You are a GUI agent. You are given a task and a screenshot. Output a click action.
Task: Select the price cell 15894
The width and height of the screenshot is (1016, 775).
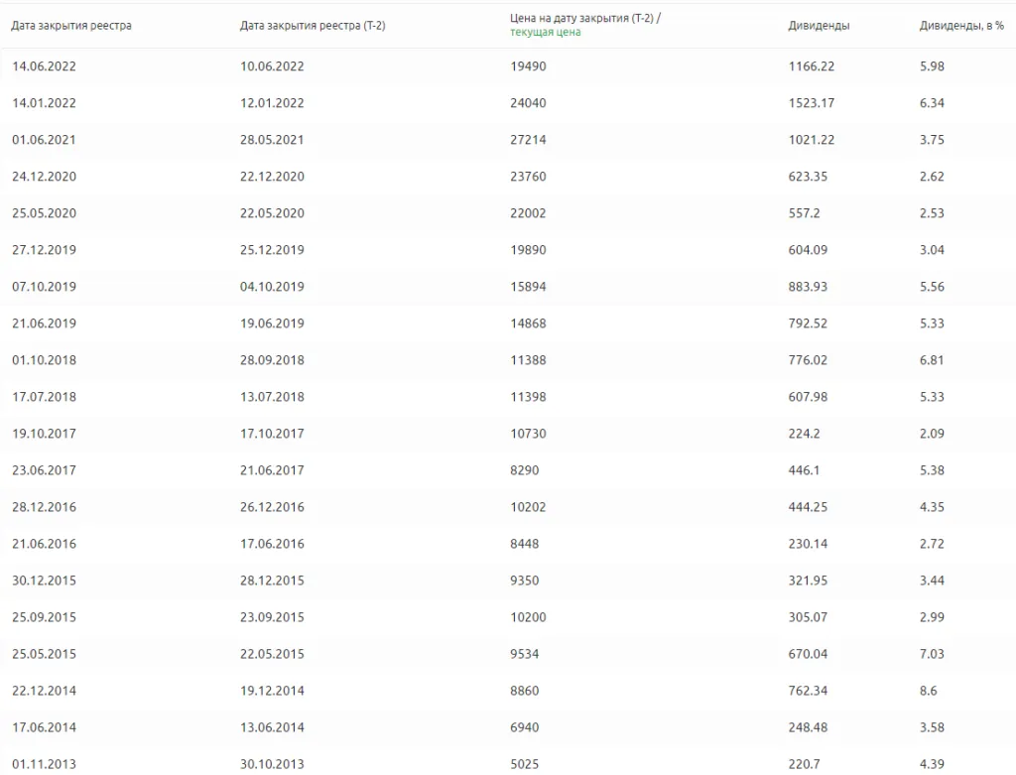click(528, 287)
